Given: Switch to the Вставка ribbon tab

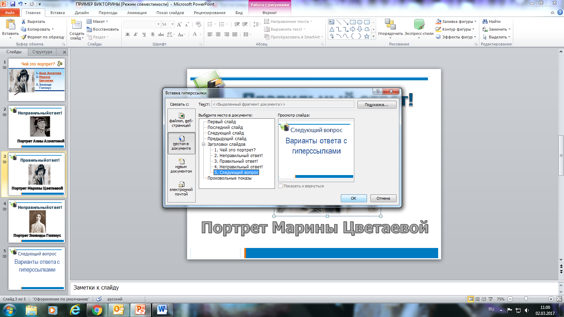Looking at the screenshot, I should pos(57,13).
